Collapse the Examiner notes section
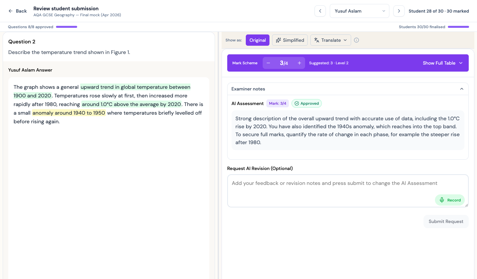Screen dimensions: 477x279 click(462, 89)
